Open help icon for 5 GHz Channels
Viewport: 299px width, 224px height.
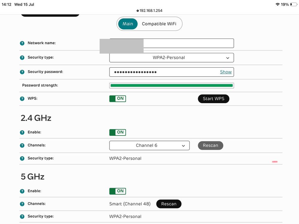[x=22, y=204]
